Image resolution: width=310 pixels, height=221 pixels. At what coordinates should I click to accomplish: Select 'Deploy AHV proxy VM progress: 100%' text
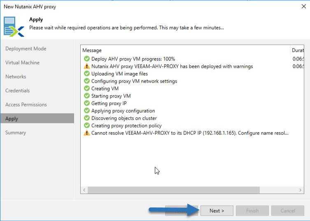point(133,59)
